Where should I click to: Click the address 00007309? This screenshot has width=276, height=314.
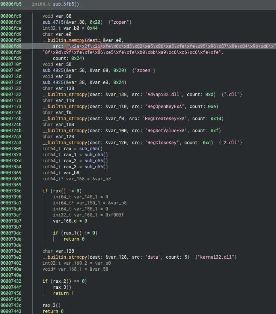[11, 149]
